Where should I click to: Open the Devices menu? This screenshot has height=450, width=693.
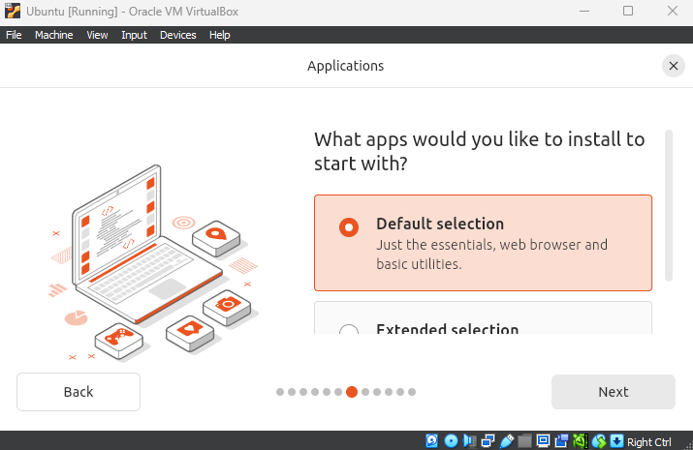pos(177,35)
